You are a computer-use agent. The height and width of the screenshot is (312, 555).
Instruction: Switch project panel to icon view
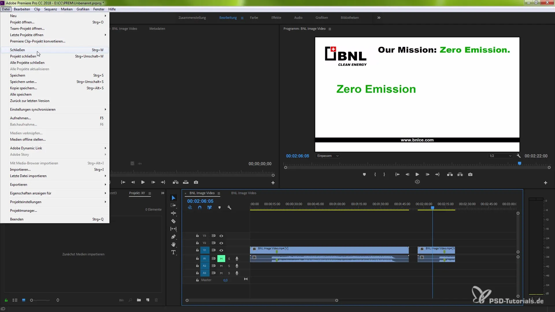coord(24,300)
